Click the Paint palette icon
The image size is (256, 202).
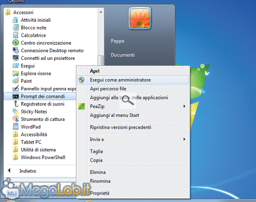click(x=16, y=81)
